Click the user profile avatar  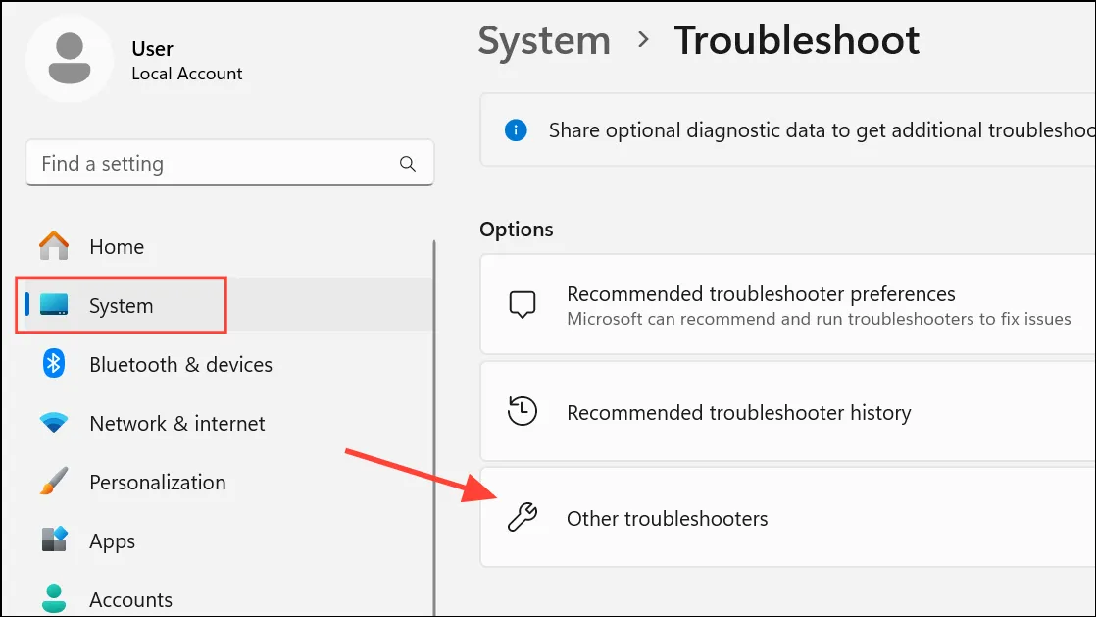70,59
